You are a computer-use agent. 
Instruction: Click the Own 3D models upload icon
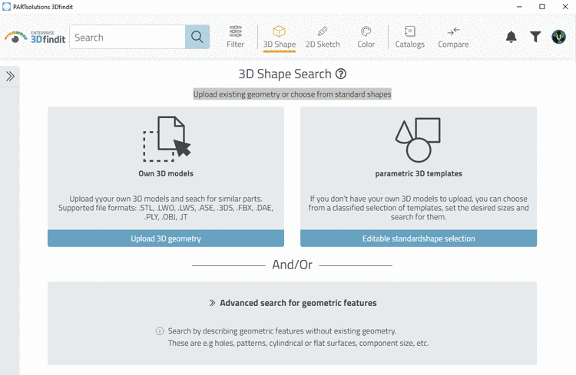tap(167, 140)
